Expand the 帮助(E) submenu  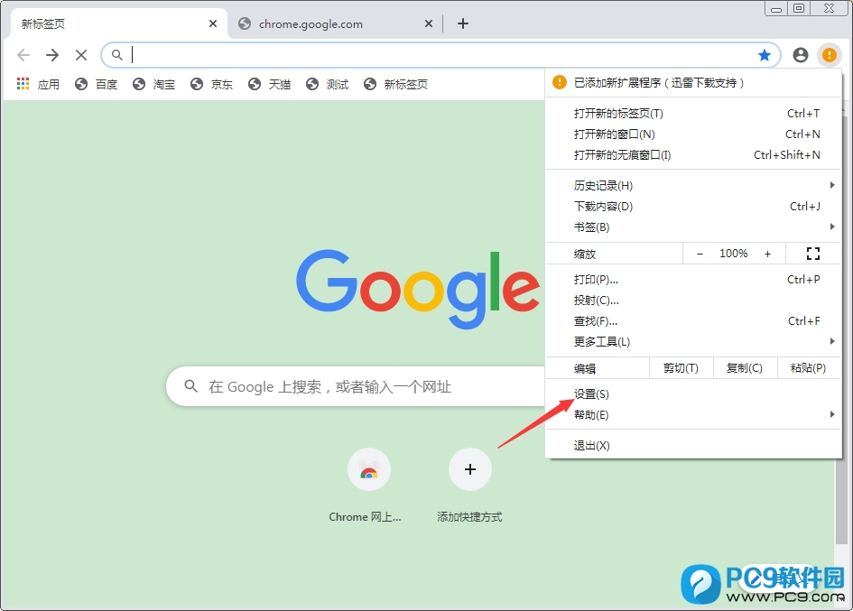coord(693,414)
